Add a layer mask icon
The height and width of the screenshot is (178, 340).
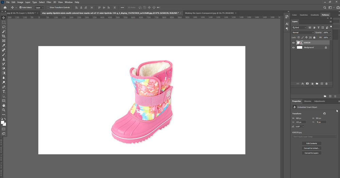[x=307, y=84]
